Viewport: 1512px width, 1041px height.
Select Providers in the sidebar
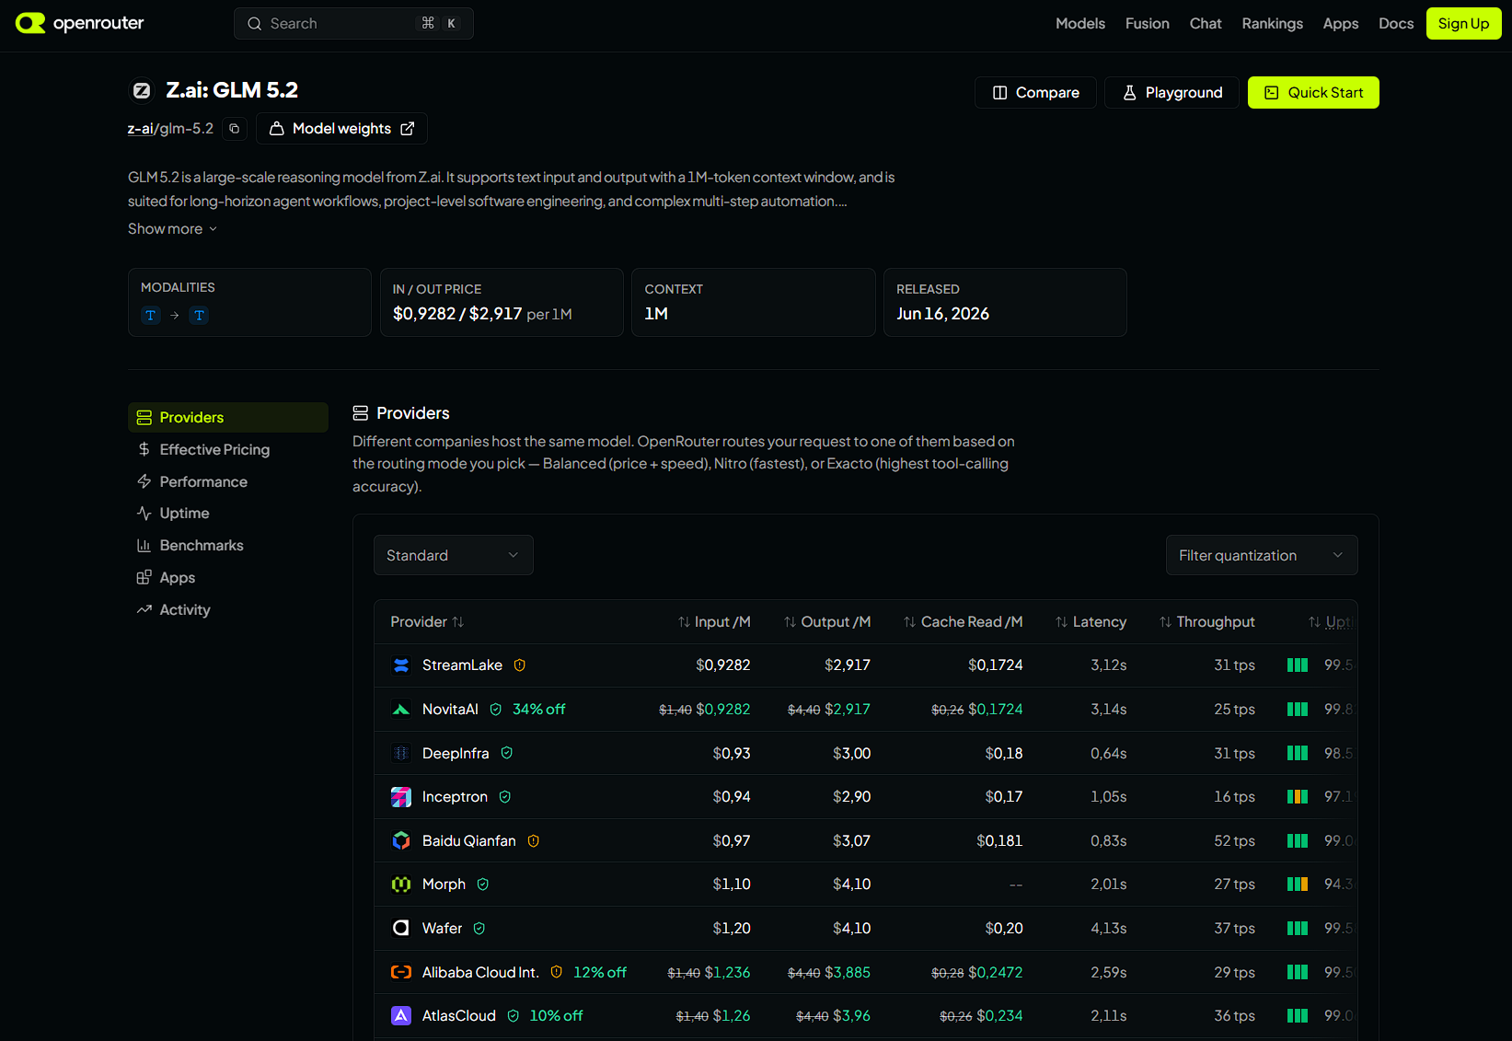click(x=228, y=417)
